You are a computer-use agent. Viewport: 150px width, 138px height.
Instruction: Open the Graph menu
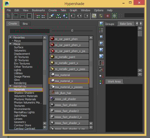73,10
